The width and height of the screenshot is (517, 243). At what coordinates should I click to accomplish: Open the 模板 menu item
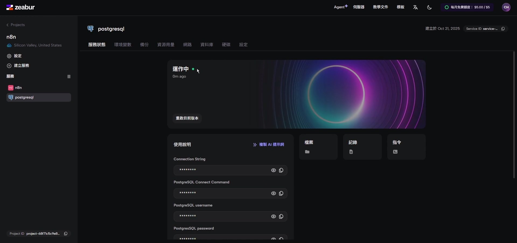tap(400, 7)
